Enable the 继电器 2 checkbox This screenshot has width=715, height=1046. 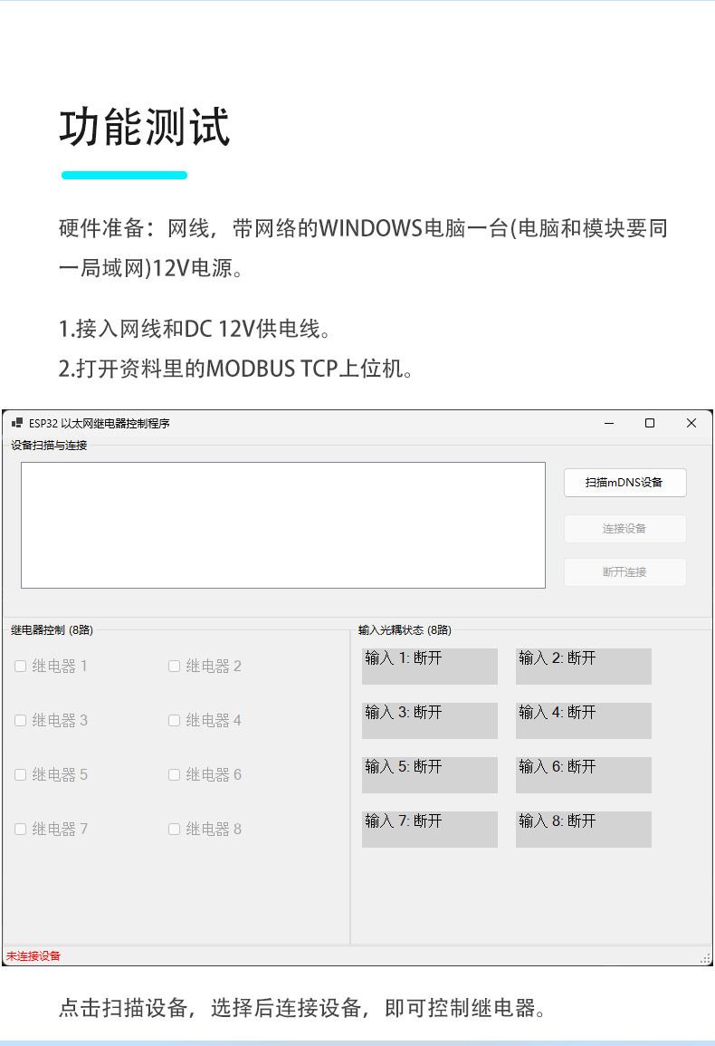pos(175,667)
